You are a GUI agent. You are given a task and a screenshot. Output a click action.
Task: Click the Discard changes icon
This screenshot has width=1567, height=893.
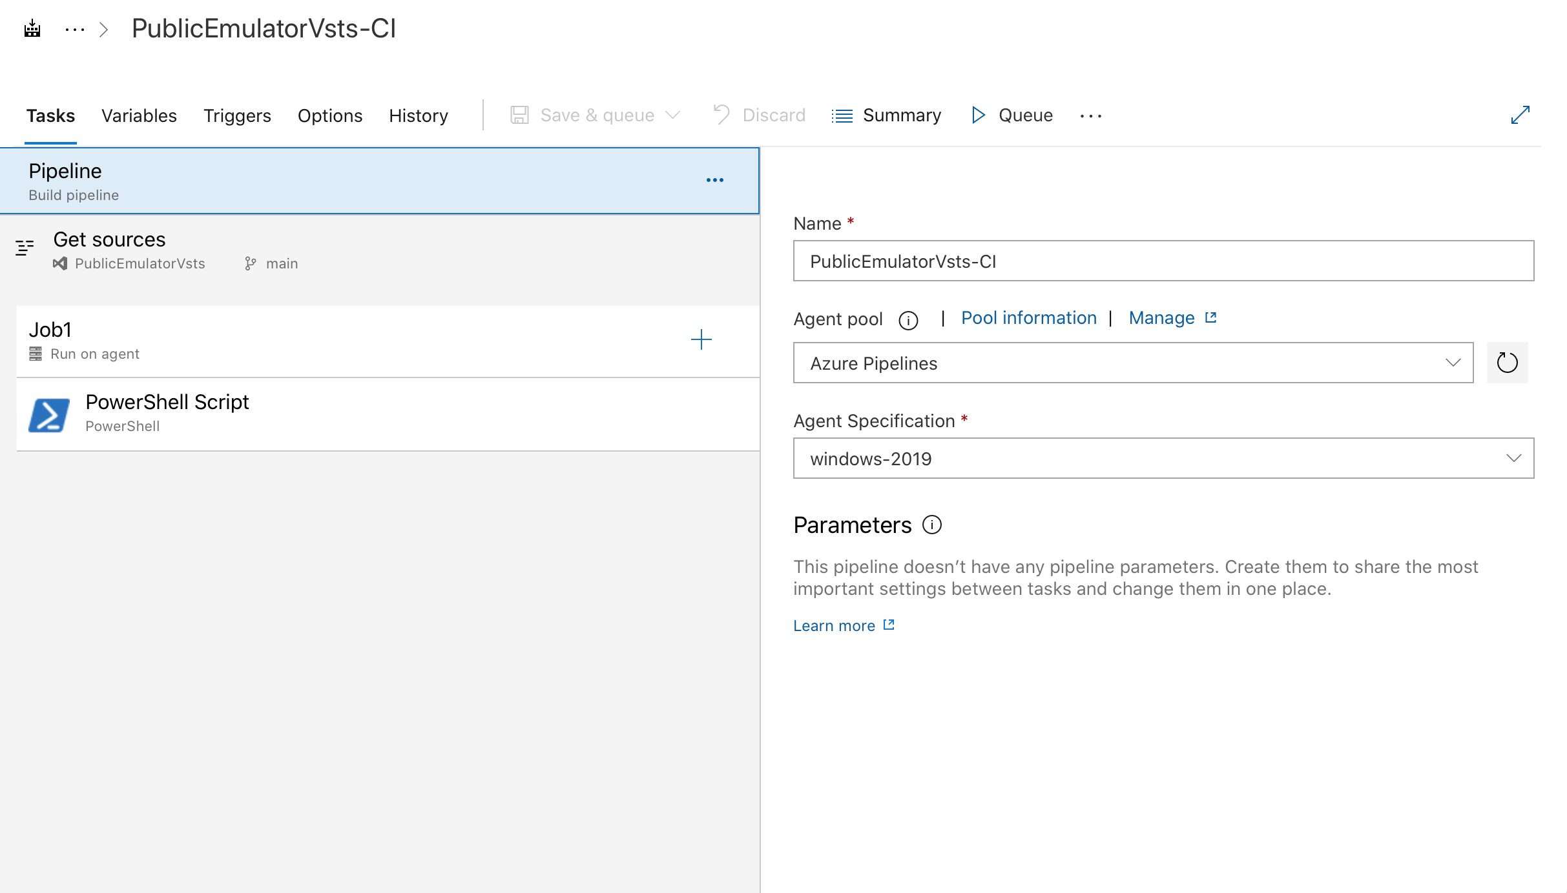(721, 115)
